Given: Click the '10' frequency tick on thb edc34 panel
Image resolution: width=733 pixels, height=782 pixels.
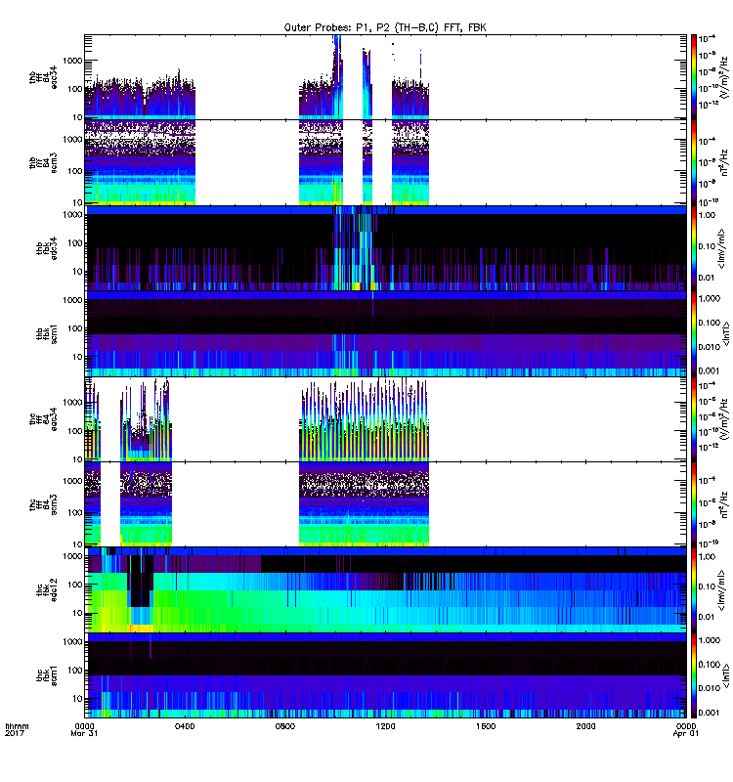Looking at the screenshot, I should [x=77, y=272].
